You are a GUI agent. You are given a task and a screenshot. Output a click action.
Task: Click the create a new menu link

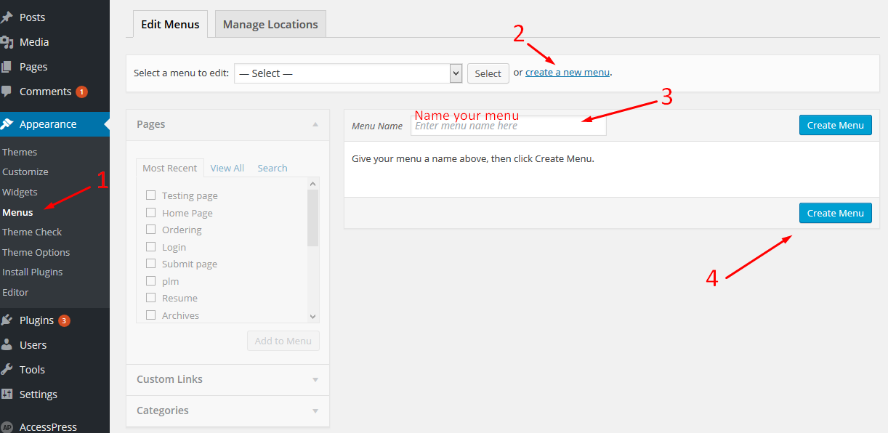point(567,72)
